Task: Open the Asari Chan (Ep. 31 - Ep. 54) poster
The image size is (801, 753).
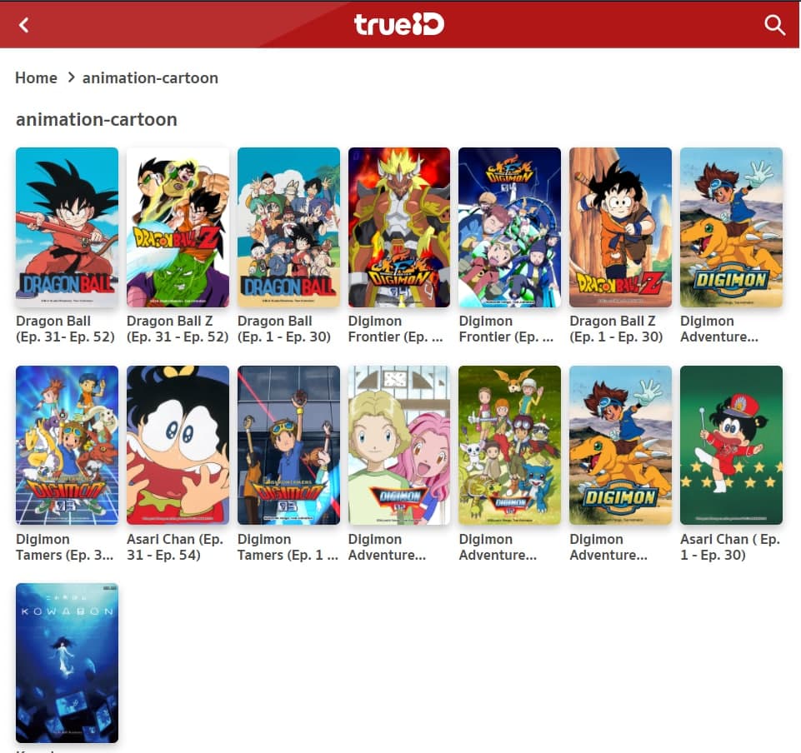Action: pyautogui.click(x=178, y=445)
